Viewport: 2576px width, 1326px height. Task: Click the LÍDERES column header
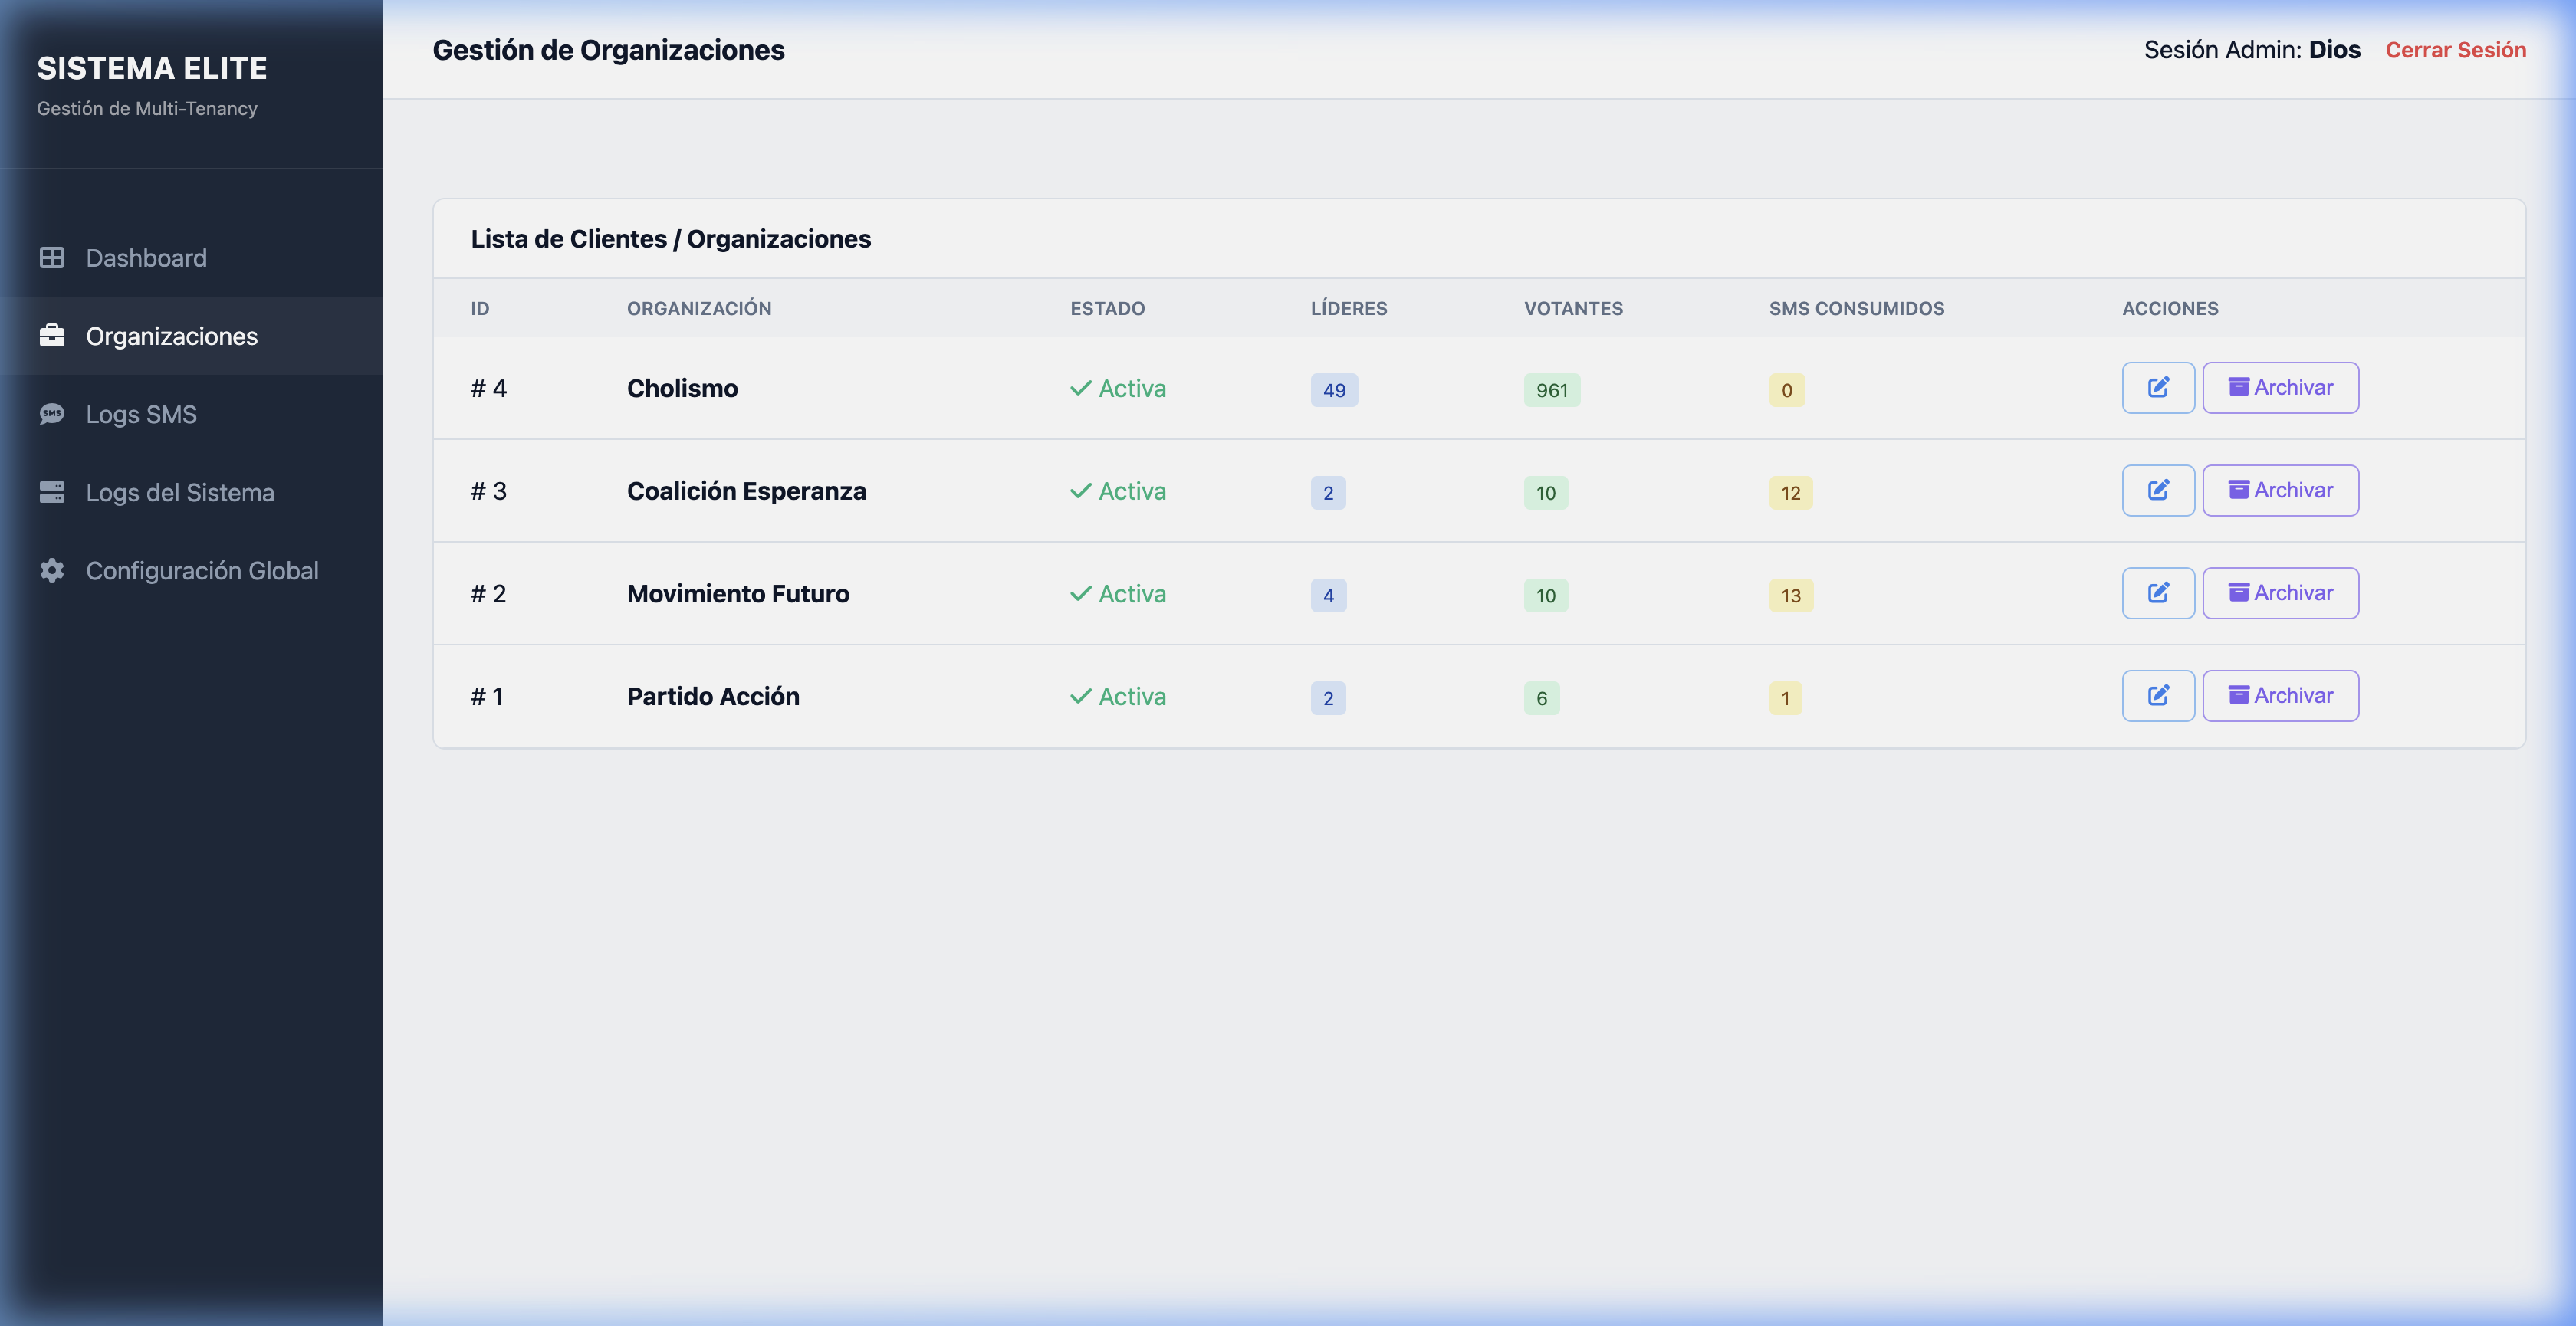(x=1349, y=308)
